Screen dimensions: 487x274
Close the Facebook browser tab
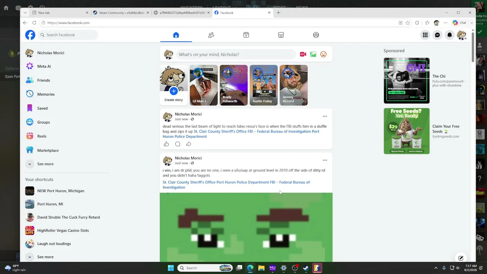tap(269, 13)
